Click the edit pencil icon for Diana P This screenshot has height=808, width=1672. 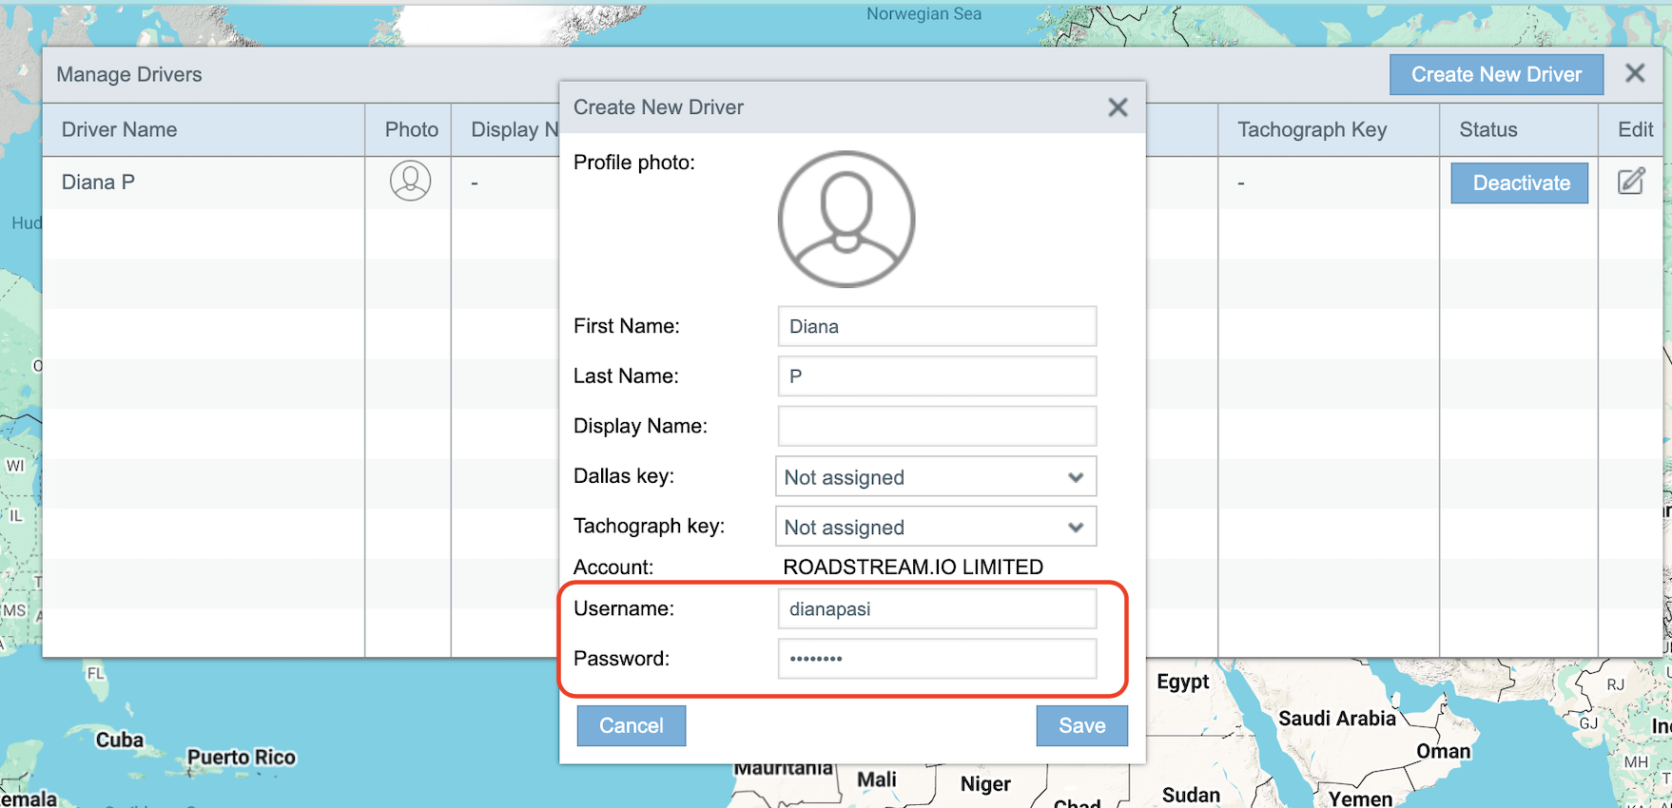click(1630, 182)
